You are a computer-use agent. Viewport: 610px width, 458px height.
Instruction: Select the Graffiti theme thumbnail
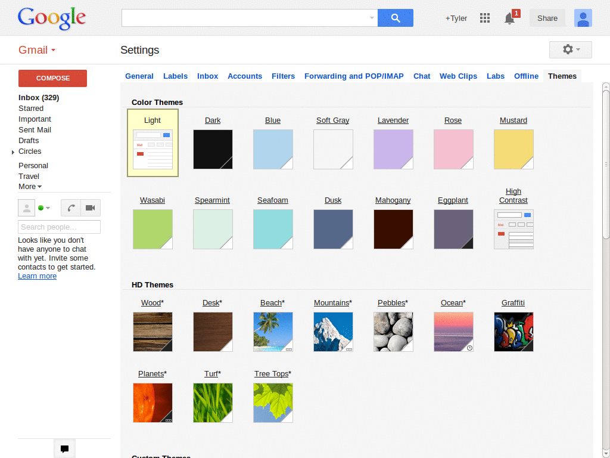(513, 332)
